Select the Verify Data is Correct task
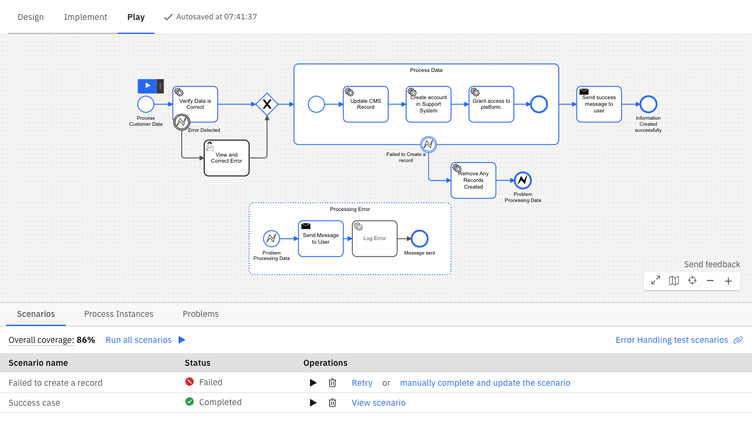 195,104
